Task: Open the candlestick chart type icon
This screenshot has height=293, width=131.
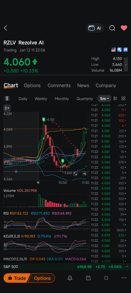Action: (x=115, y=98)
